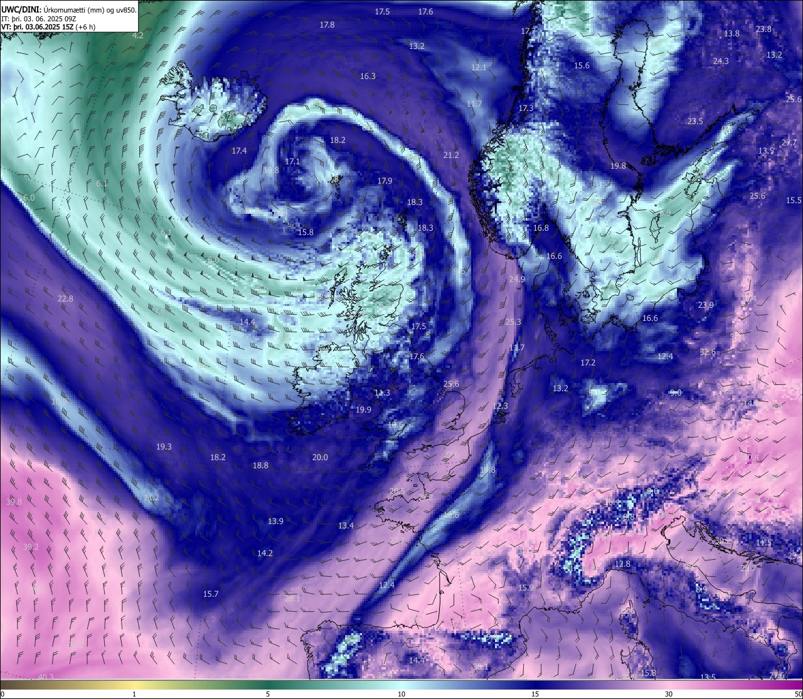
Task: Click the 13.9 value in the Bay of Biscay approach
Action: click(x=275, y=522)
